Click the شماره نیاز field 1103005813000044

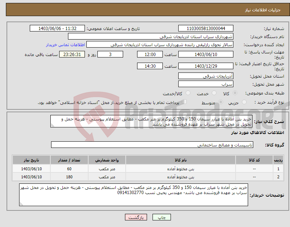[x=206, y=29]
